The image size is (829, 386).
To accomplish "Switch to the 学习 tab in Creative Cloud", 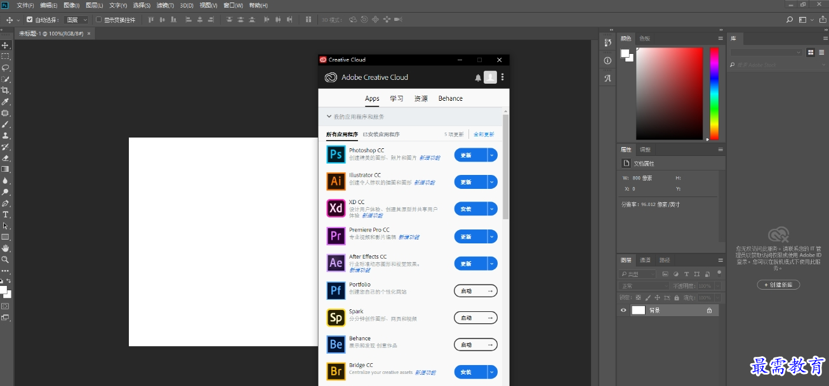I will coord(397,98).
